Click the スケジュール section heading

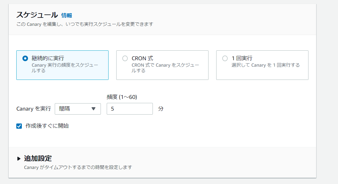click(x=37, y=15)
